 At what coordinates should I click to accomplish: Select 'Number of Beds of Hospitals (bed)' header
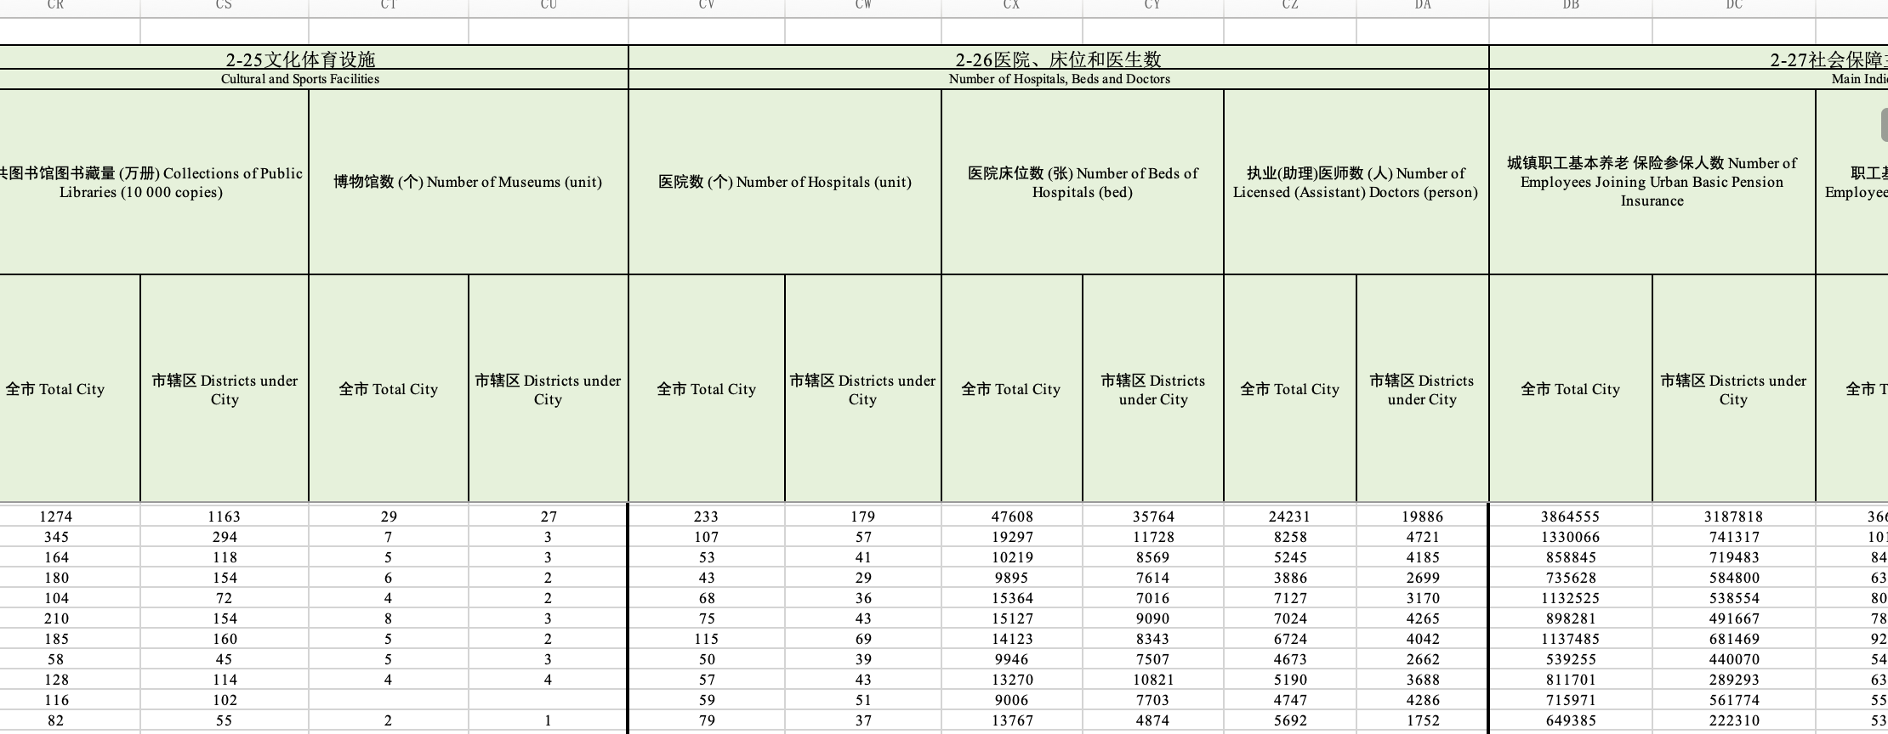pyautogui.click(x=1083, y=182)
